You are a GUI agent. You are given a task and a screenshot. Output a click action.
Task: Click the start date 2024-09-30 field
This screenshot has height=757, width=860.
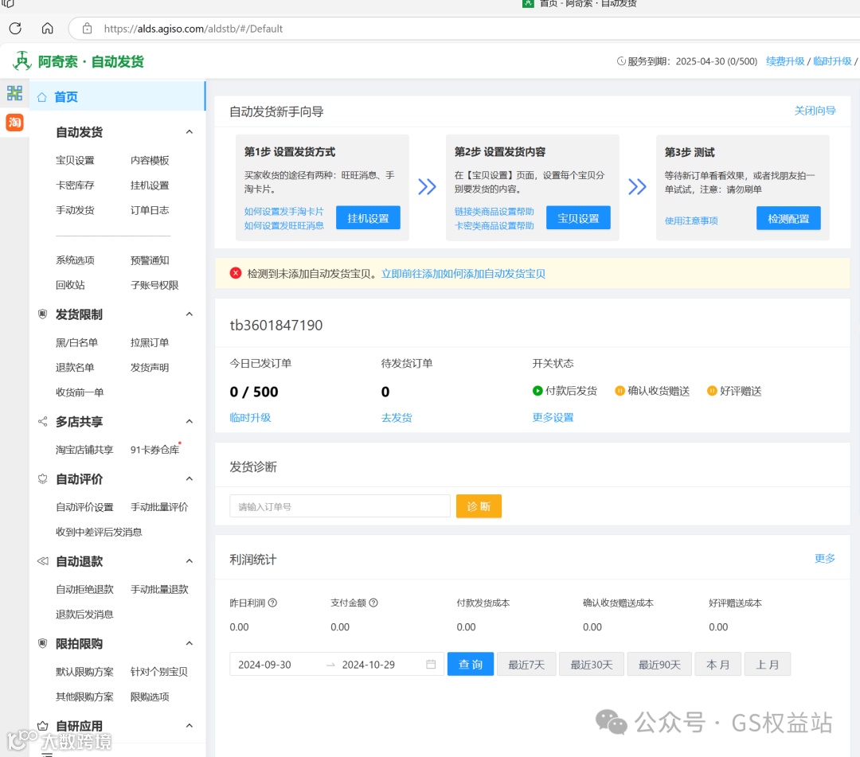[x=265, y=665]
